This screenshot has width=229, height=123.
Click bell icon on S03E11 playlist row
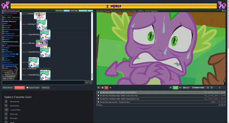(98, 92)
